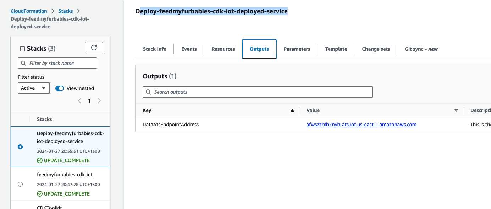
Task: Open the Git sync - new tab
Action: (x=421, y=49)
